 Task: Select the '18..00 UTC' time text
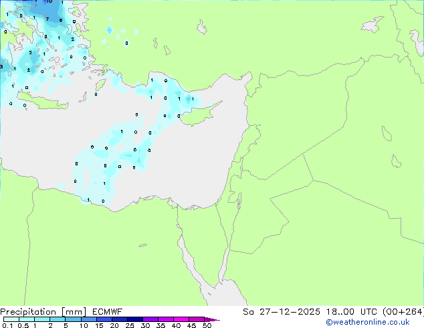point(351,312)
